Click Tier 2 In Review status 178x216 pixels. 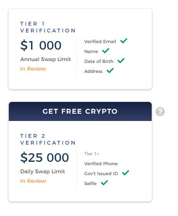coord(33,181)
